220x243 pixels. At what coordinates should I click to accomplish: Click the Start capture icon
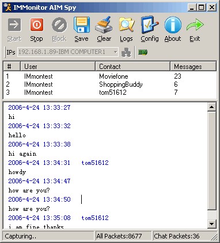[14, 25]
